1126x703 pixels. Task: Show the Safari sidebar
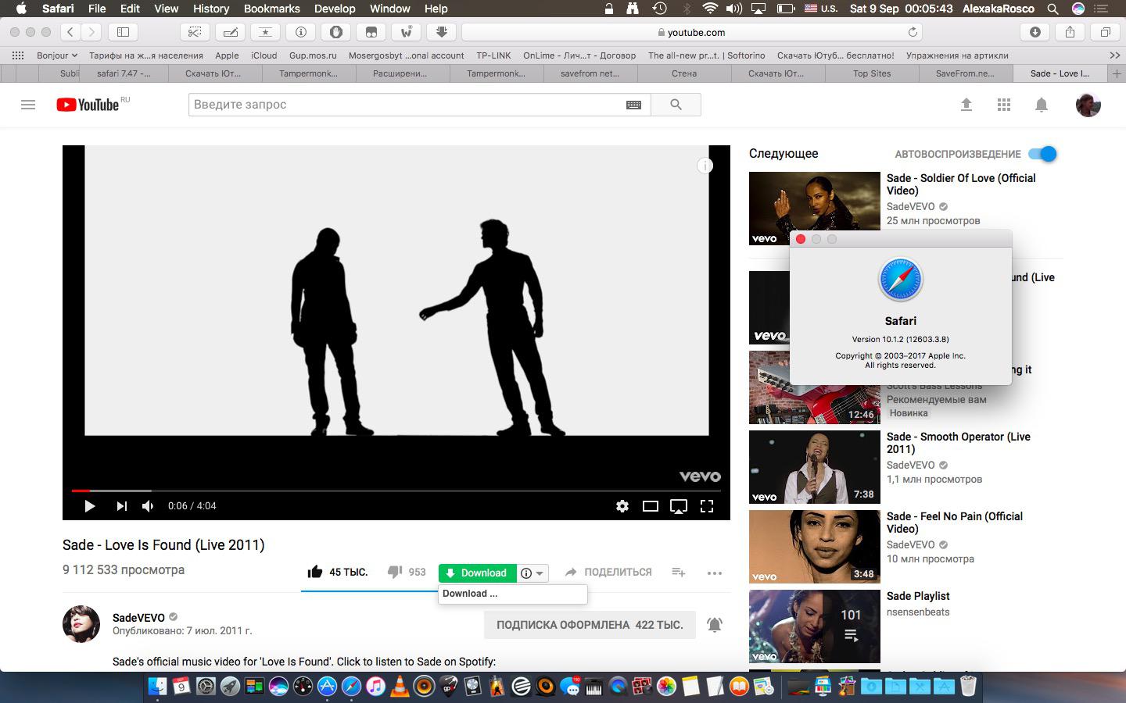pyautogui.click(x=123, y=32)
